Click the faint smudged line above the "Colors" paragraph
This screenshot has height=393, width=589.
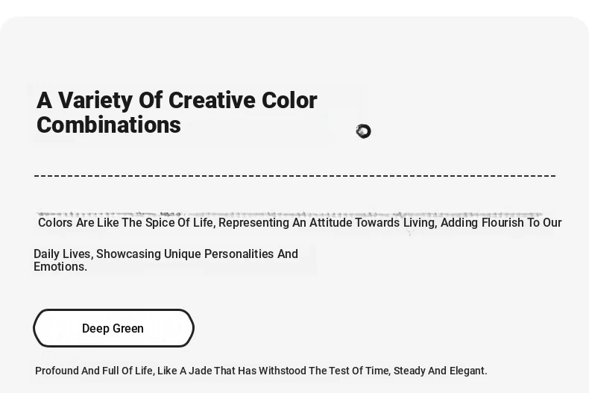pyautogui.click(x=289, y=215)
